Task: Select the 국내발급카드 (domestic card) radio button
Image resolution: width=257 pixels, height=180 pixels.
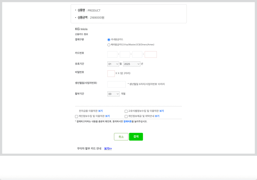Action: (108, 40)
